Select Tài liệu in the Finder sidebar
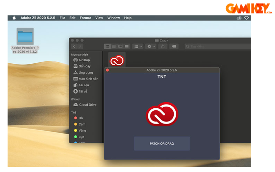This screenshot has height=172, width=275. tap(81, 85)
